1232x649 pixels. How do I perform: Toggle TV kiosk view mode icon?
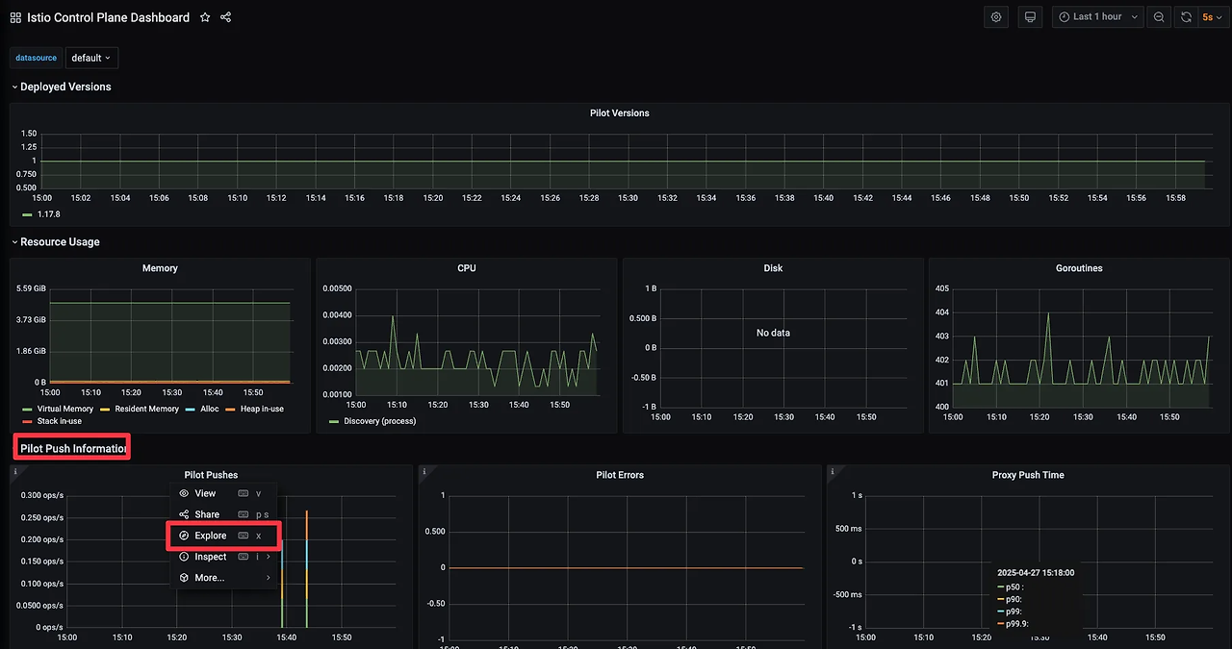(x=1030, y=17)
